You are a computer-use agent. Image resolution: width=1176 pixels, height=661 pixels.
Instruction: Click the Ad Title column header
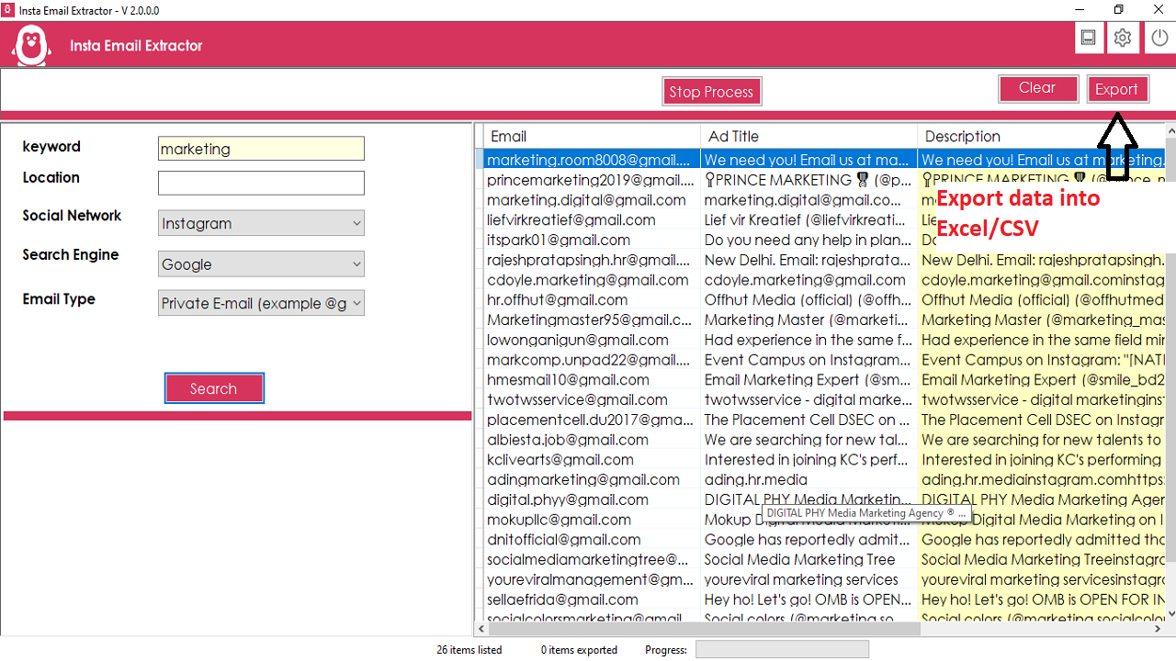tap(808, 137)
